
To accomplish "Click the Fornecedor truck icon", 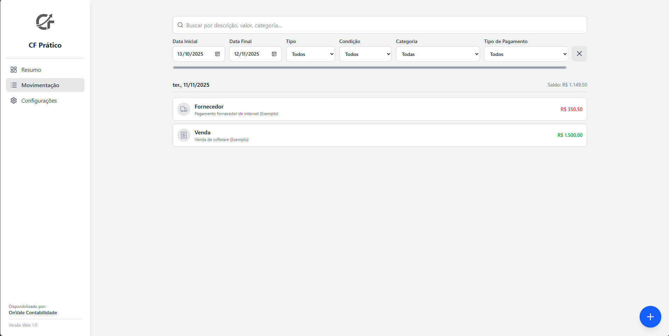I will [x=184, y=110].
